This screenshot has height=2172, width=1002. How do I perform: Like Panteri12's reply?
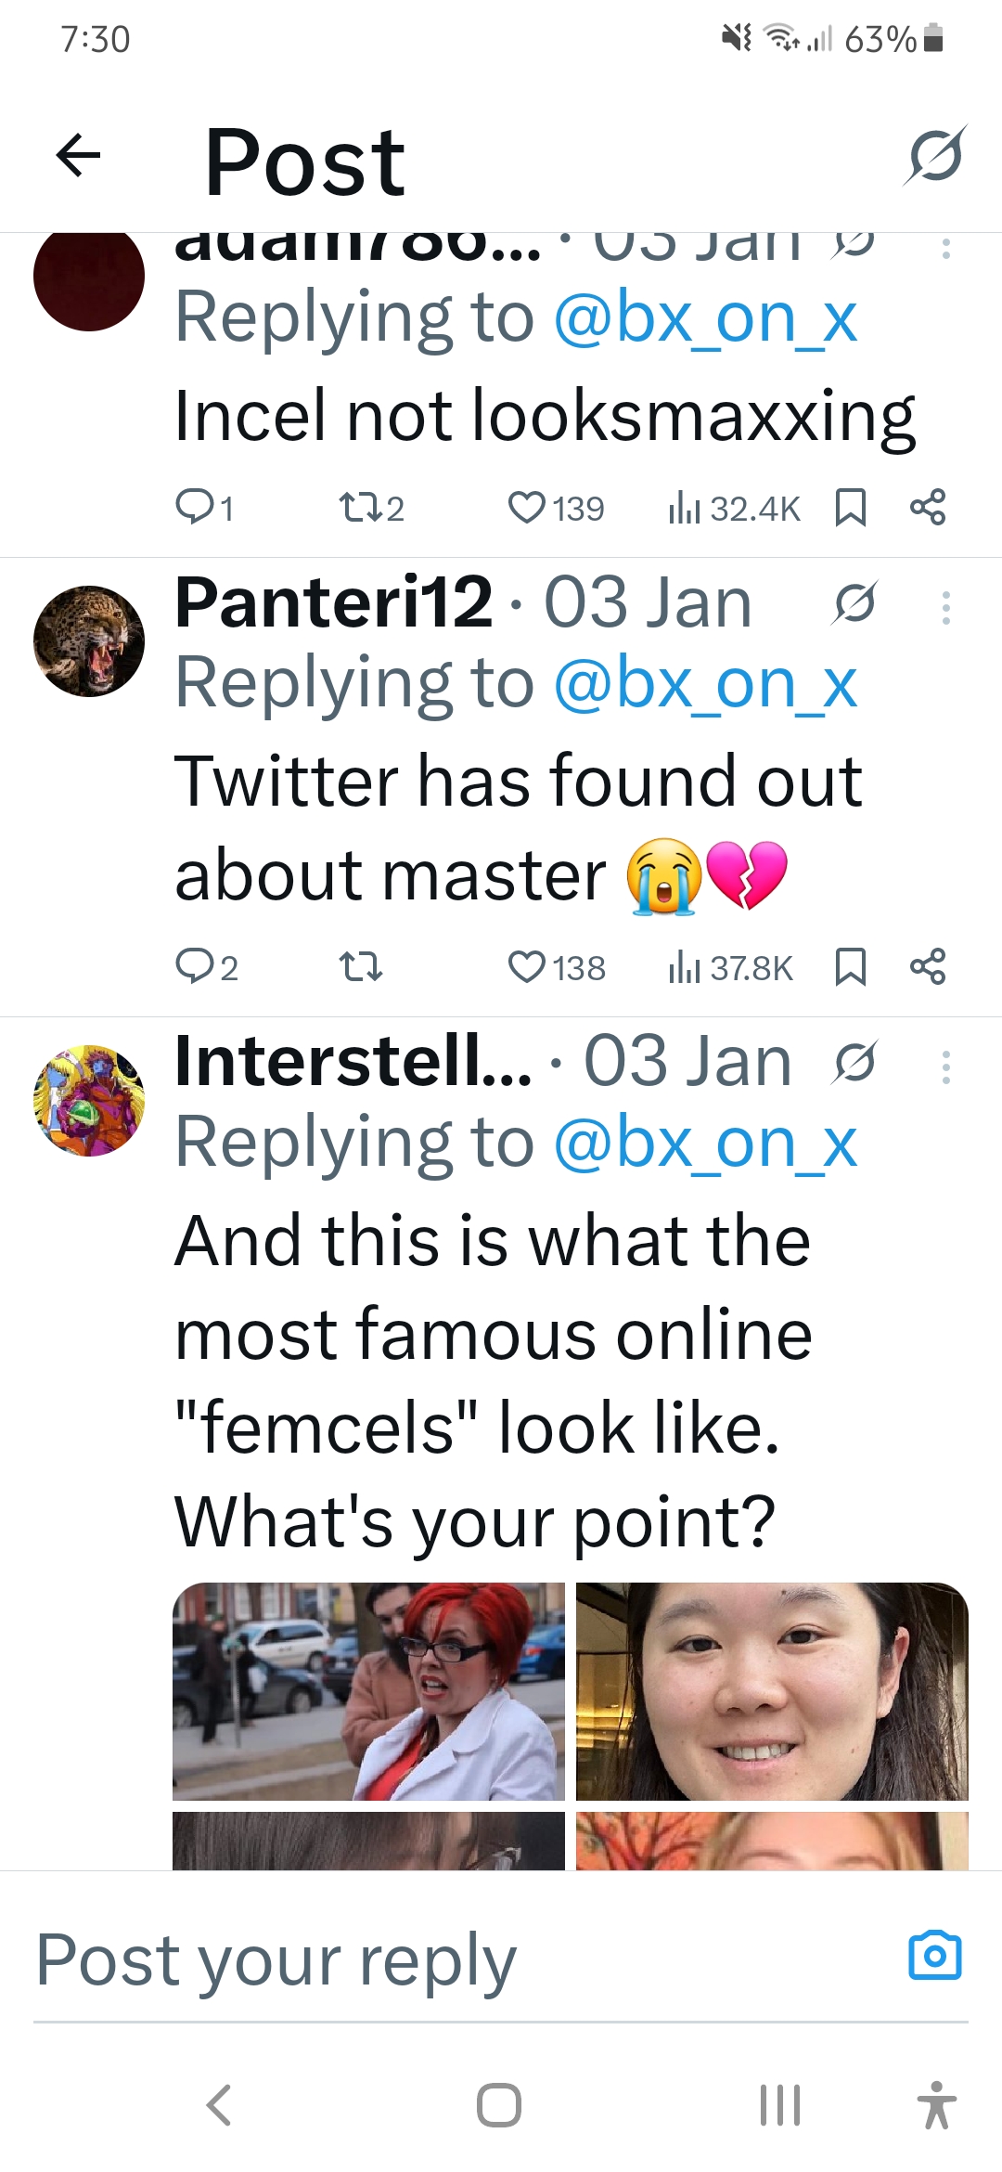(x=527, y=967)
